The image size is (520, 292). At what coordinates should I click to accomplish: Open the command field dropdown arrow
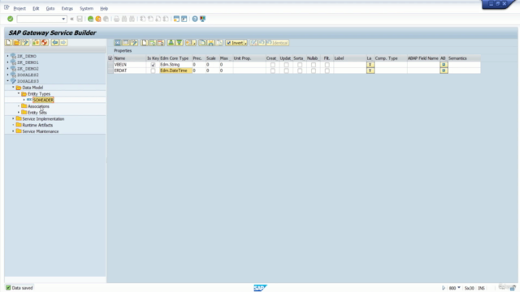[63, 19]
